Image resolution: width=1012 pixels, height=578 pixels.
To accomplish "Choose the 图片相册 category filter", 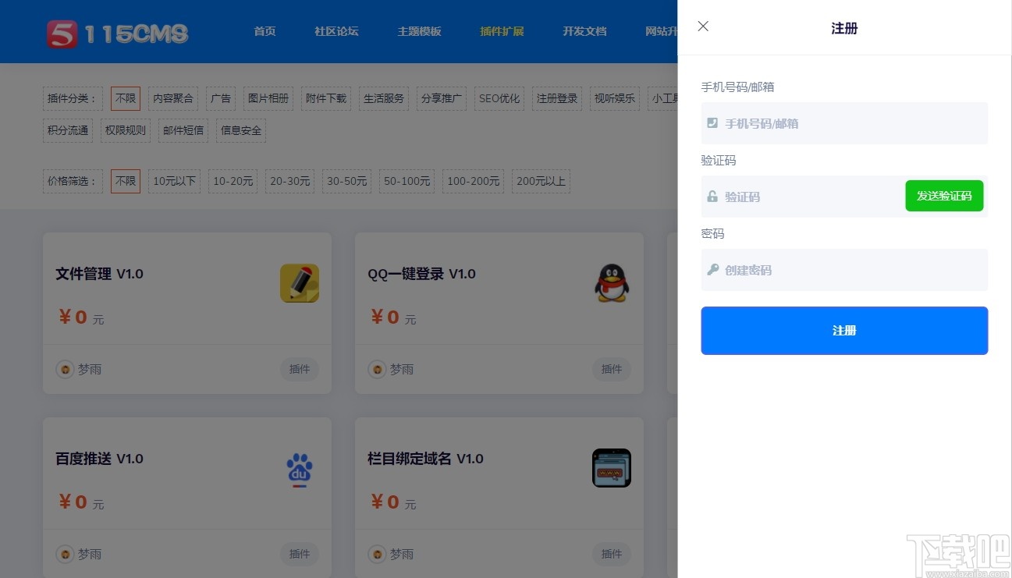I will point(268,98).
